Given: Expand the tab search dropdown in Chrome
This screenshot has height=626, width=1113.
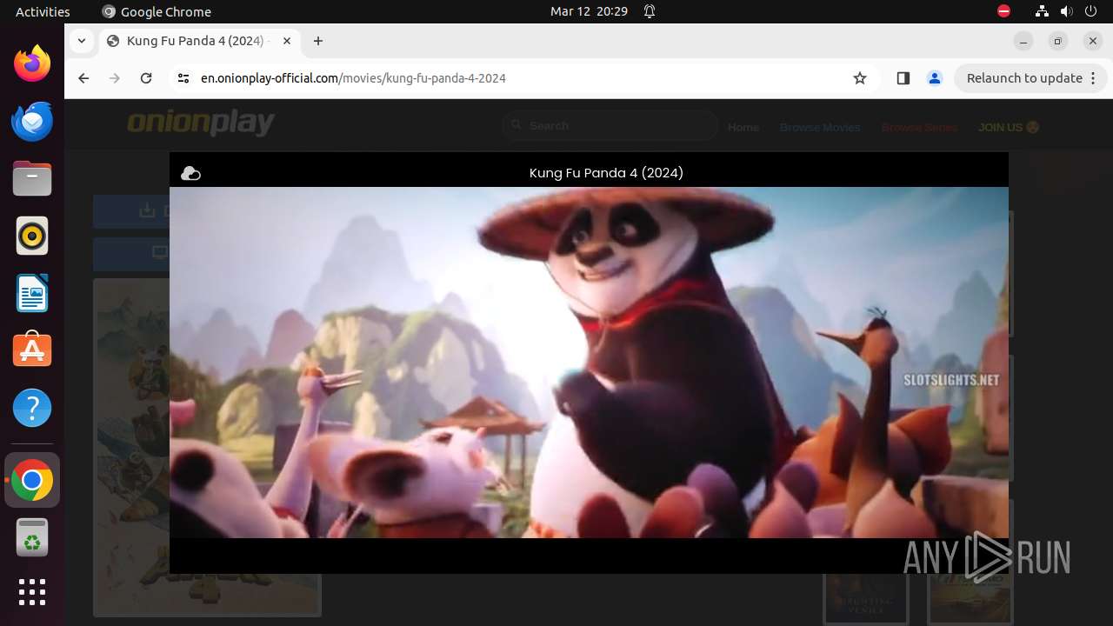Looking at the screenshot, I should [82, 41].
